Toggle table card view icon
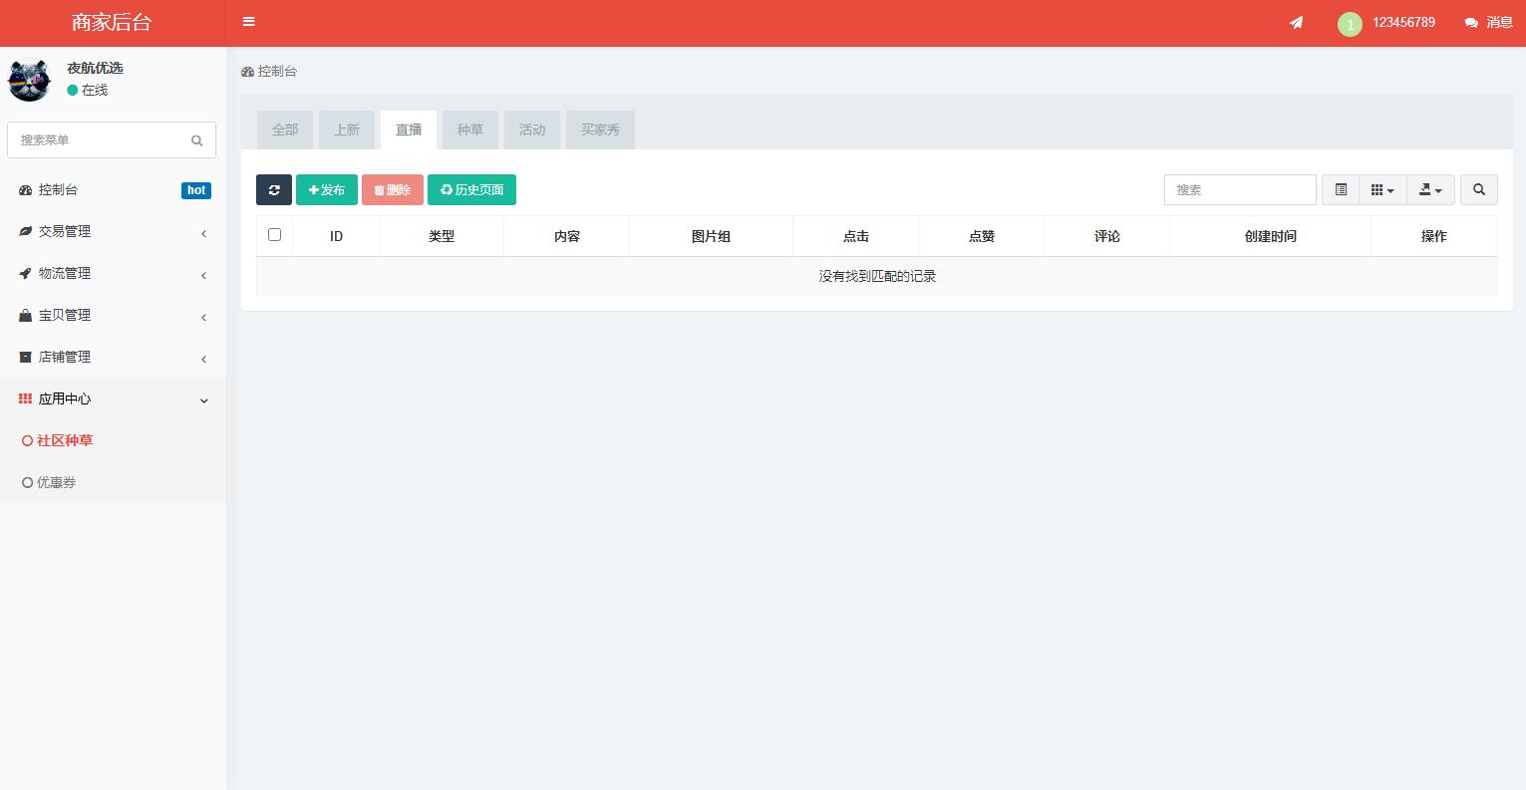 click(x=1341, y=189)
